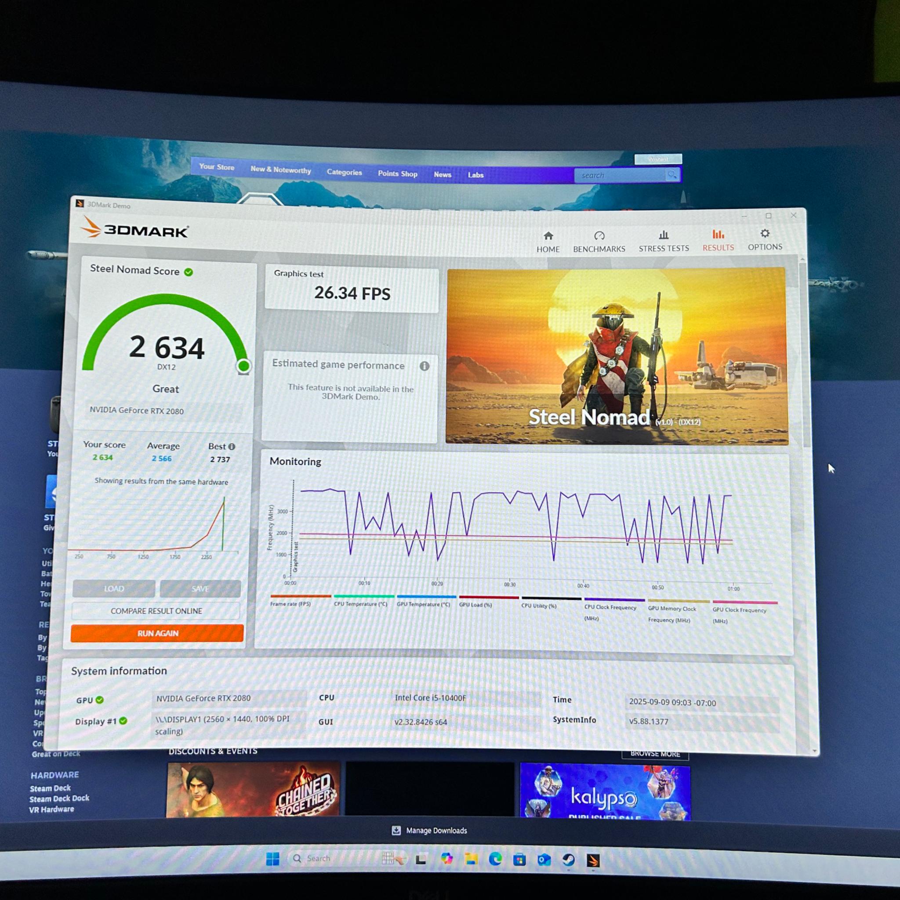This screenshot has height=900, width=900.
Task: Launch Copilot from the taskbar
Action: pyautogui.click(x=446, y=859)
